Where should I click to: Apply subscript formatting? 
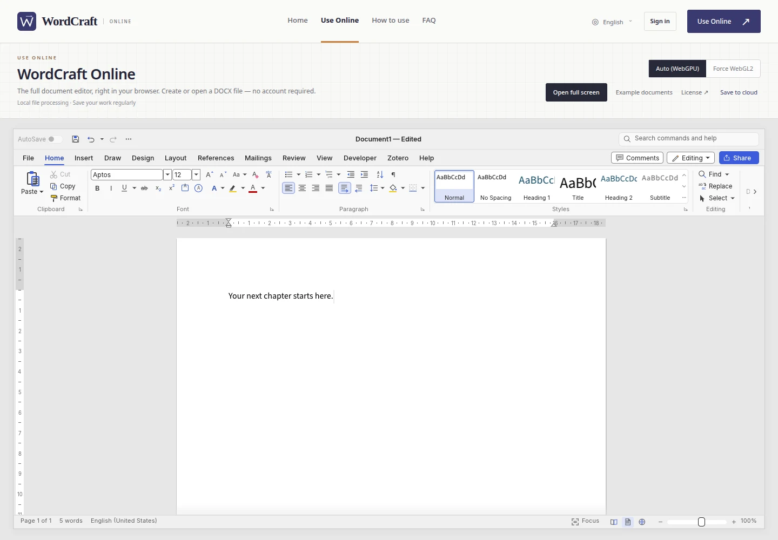(x=158, y=188)
